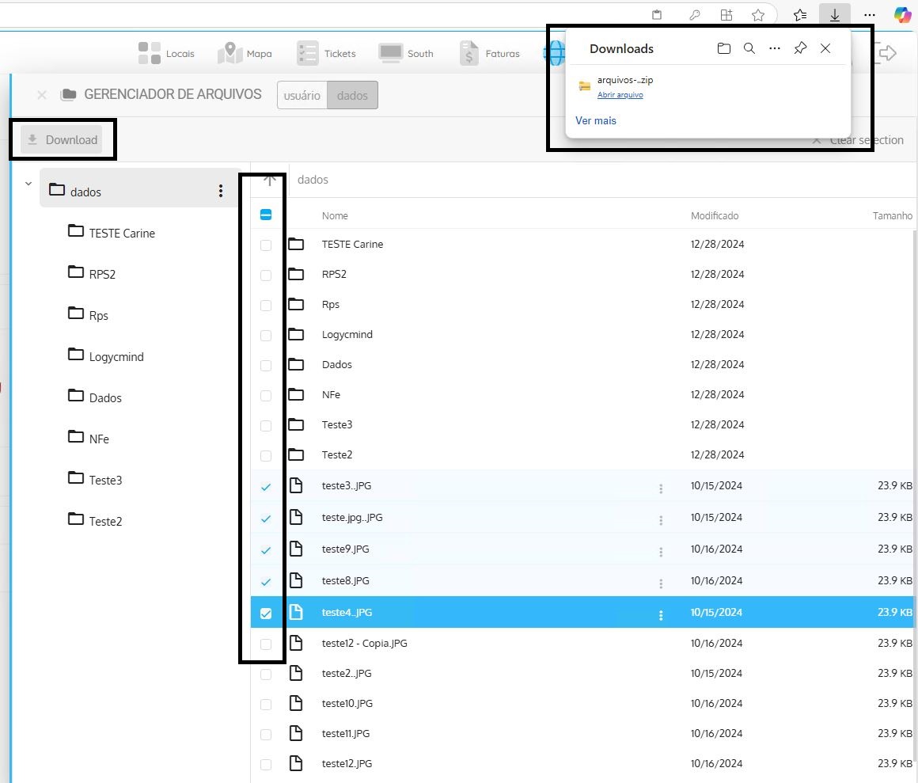Open the three-dot menu for teste3..JPG

click(x=661, y=488)
